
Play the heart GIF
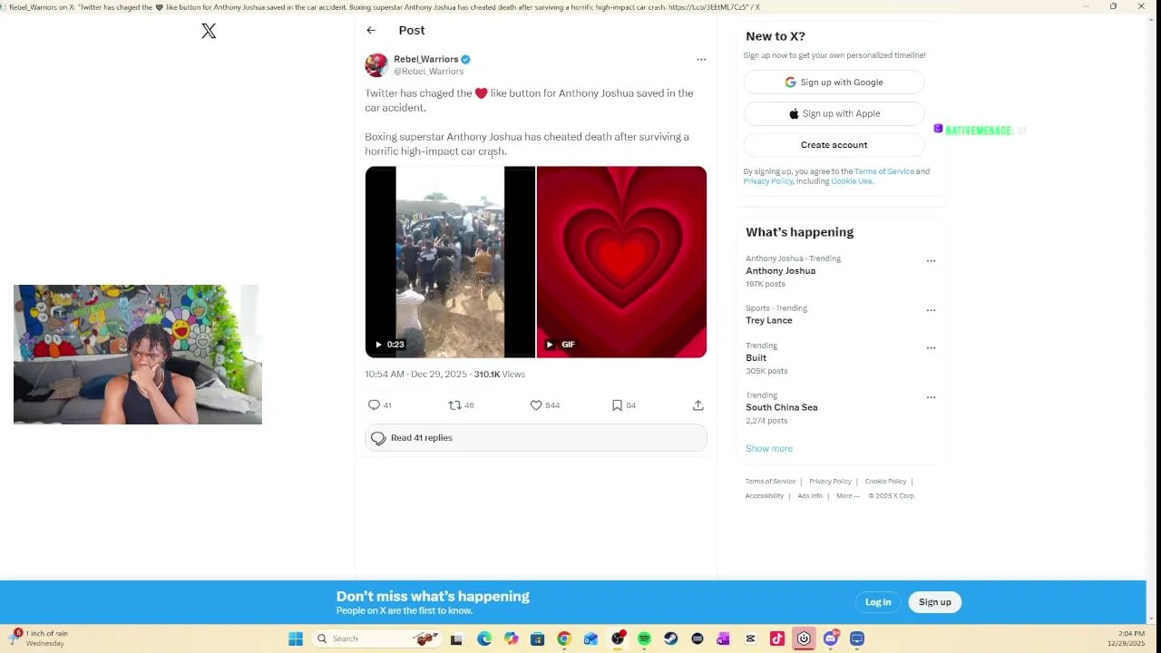(621, 262)
